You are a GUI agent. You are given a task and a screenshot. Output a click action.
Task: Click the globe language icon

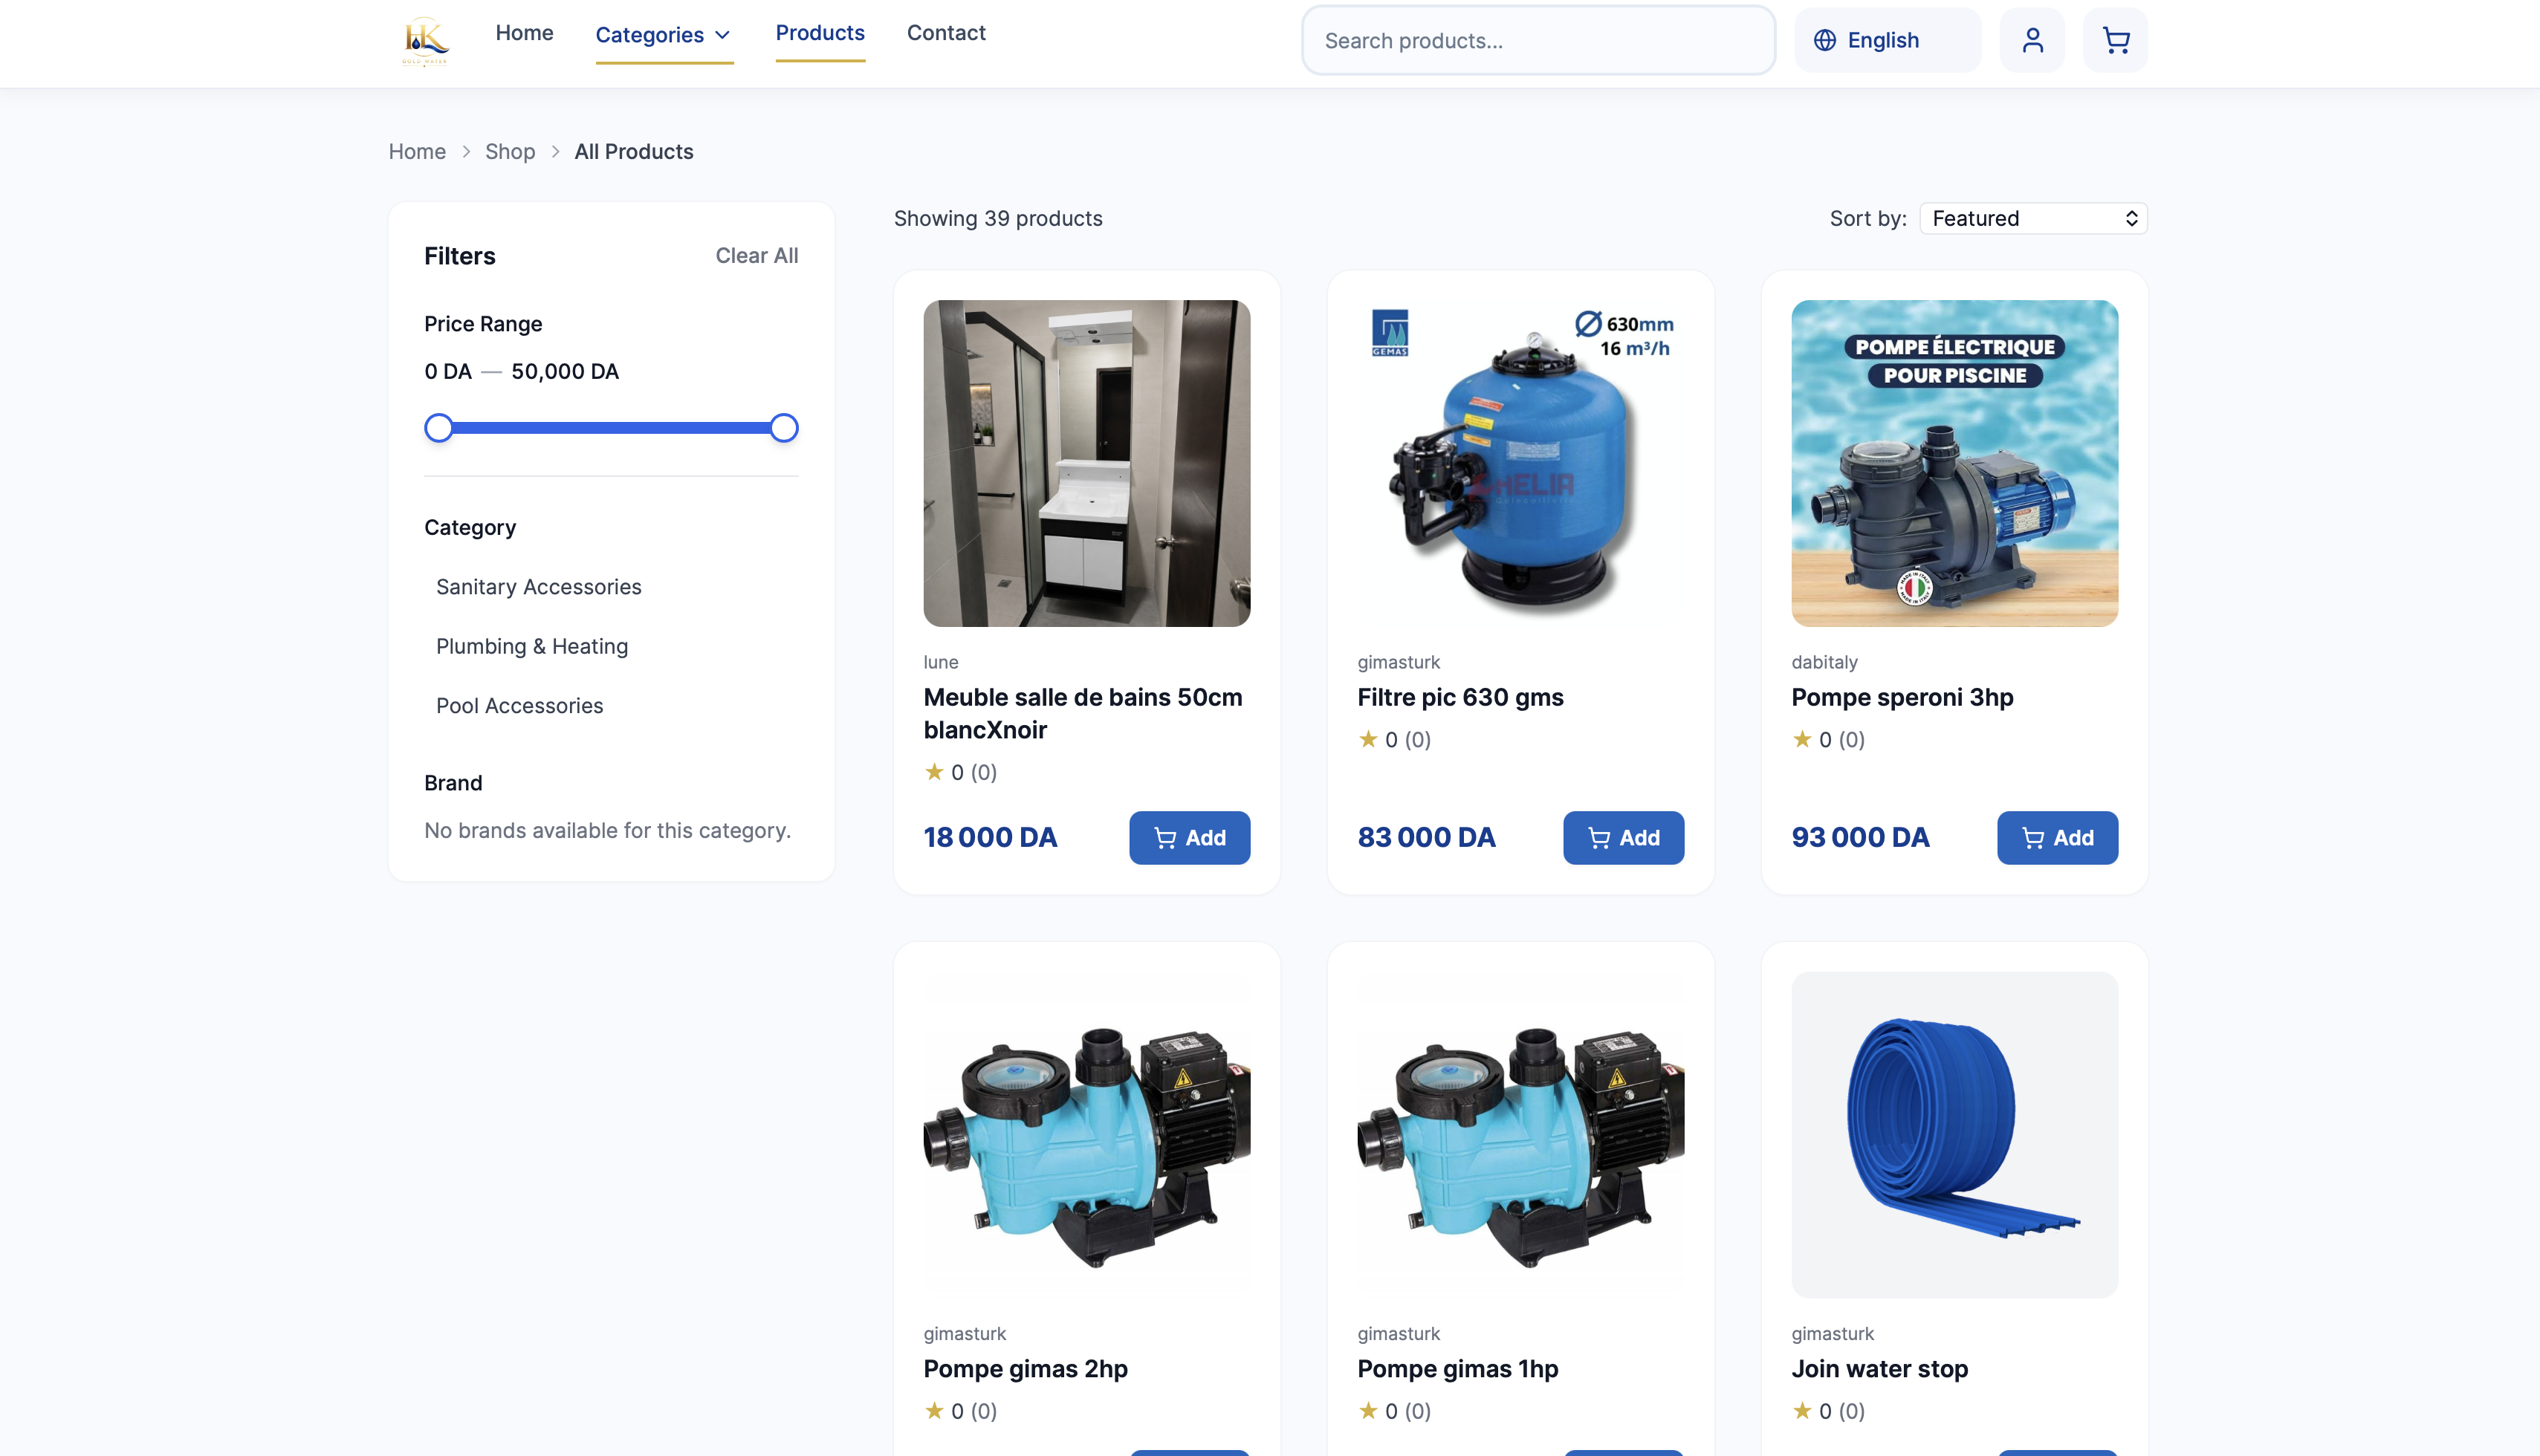tap(1824, 40)
